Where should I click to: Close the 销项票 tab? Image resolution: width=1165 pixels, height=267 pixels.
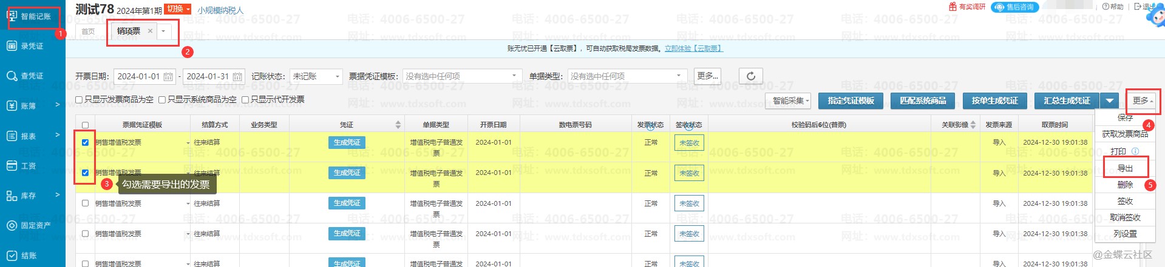(x=150, y=31)
